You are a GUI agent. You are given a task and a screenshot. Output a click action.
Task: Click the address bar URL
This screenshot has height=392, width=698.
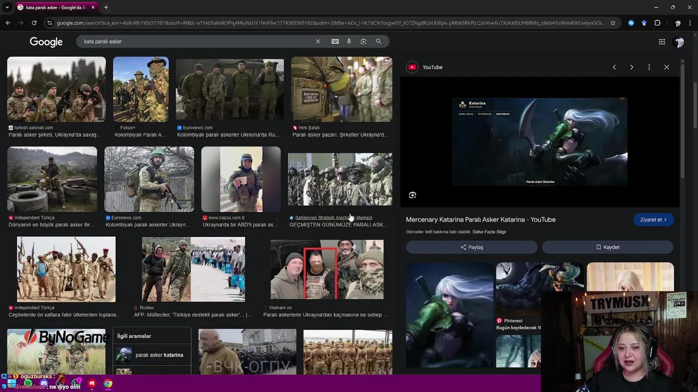pos(330,23)
